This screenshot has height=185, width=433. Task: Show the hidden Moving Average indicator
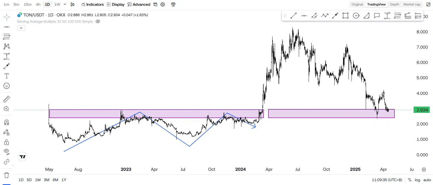coord(98,22)
